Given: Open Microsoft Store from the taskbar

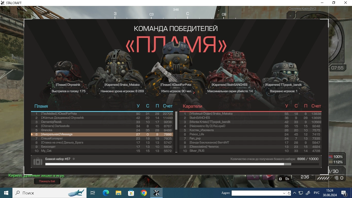Looking at the screenshot, I should [x=131, y=193].
